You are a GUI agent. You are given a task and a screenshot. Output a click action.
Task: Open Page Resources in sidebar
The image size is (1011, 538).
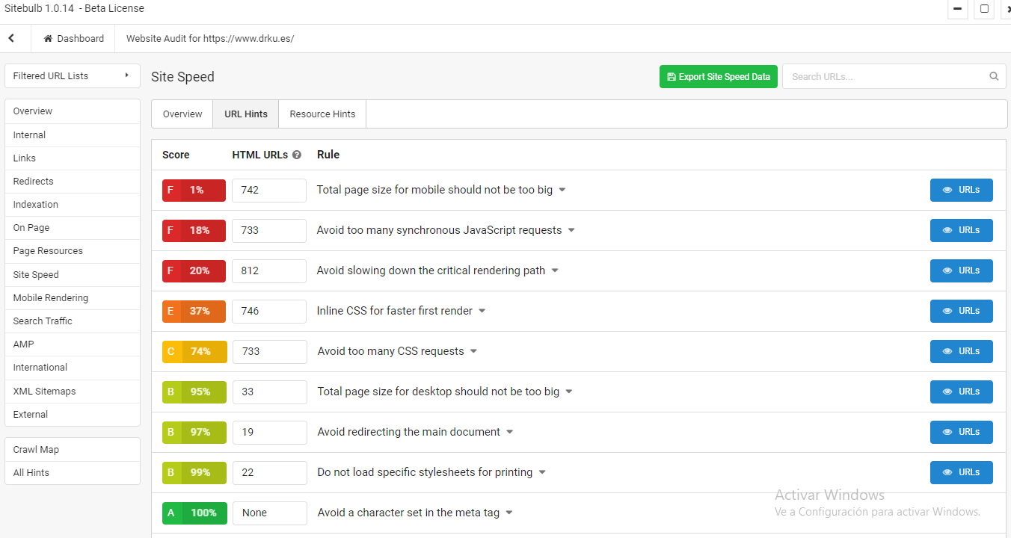pos(73,251)
